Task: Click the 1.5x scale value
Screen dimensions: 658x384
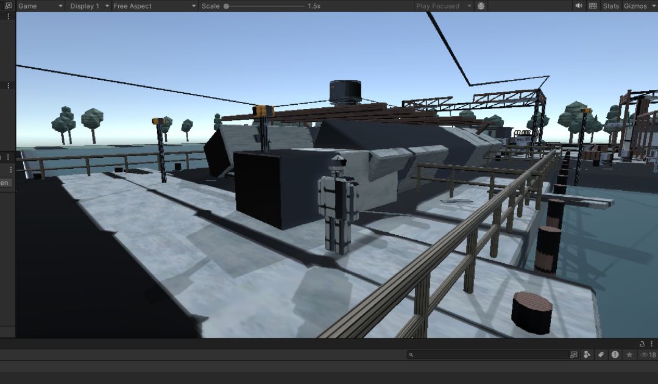Action: click(x=314, y=6)
